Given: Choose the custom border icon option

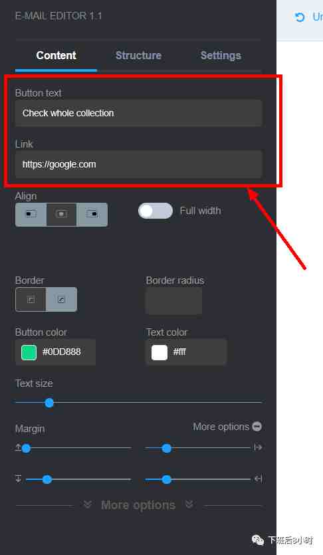Looking at the screenshot, I should click(61, 300).
